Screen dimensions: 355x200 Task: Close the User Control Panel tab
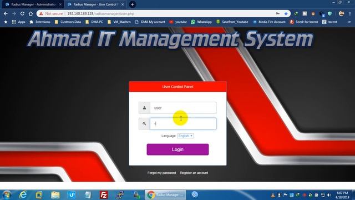click(x=123, y=4)
